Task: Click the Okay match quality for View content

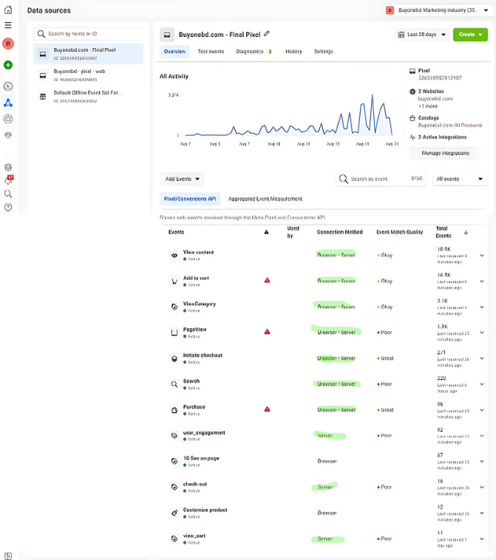Action: coord(385,256)
